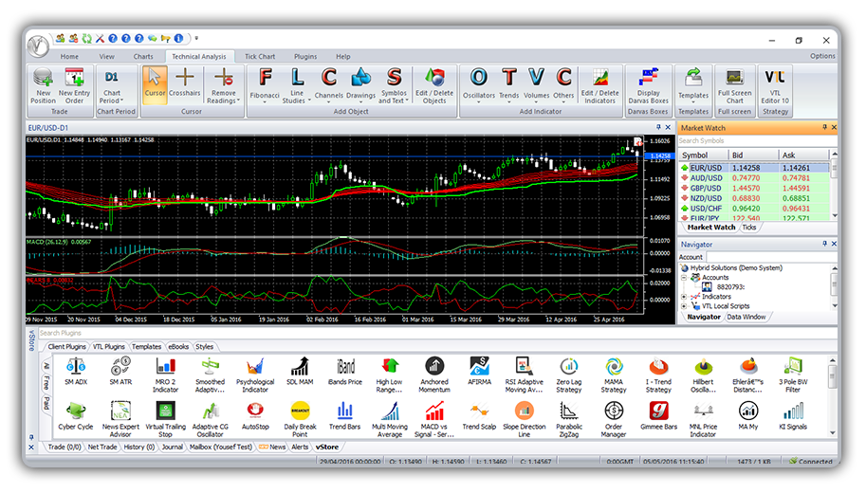Screen dimensions: 866x494
Task: Open SM ATR plugin
Action: pyautogui.click(x=120, y=371)
